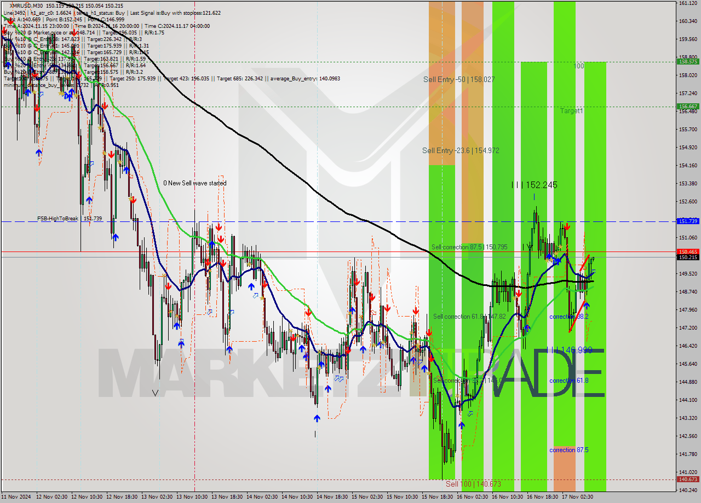Click the 141.780 price axis value
This screenshot has width=701, height=503.
[x=687, y=454]
